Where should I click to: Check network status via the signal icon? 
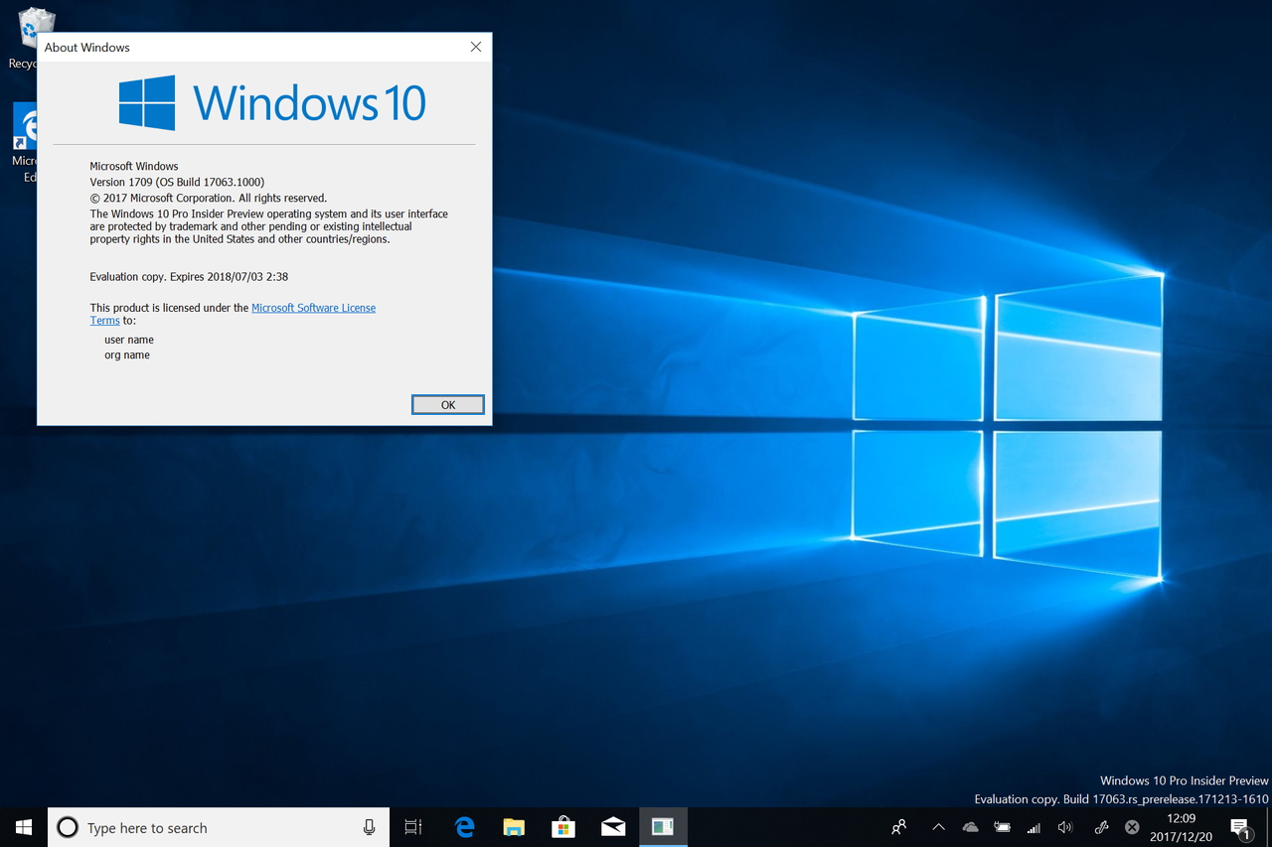point(1033,826)
